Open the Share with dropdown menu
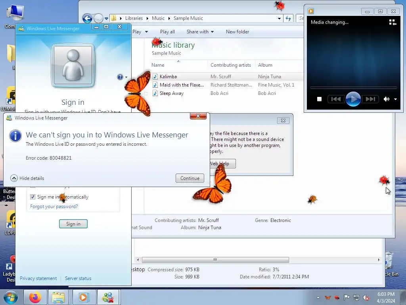The image size is (406, 305). (200, 32)
